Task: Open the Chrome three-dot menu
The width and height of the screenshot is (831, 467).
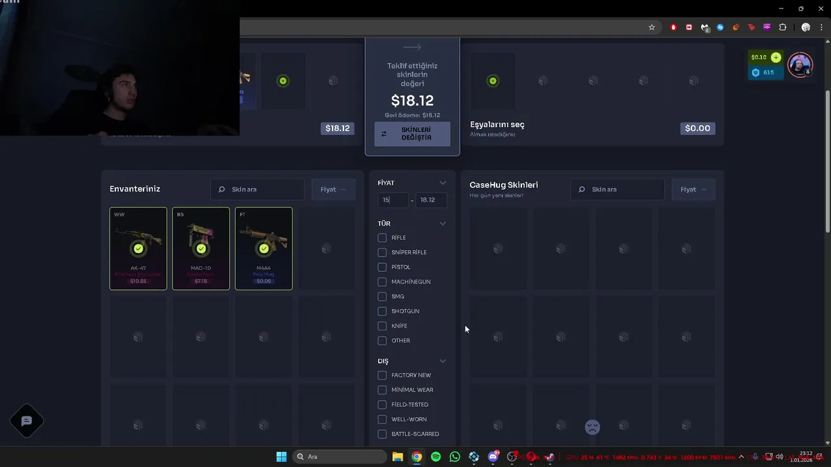Action: pyautogui.click(x=822, y=27)
